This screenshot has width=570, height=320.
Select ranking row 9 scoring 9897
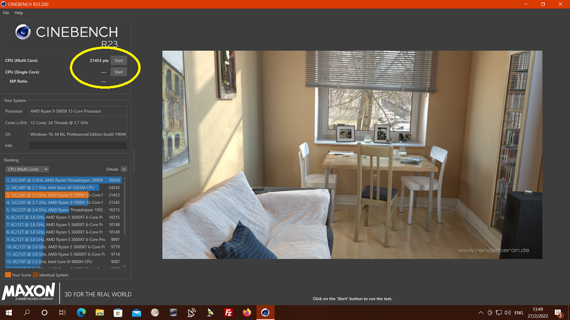(x=63, y=239)
